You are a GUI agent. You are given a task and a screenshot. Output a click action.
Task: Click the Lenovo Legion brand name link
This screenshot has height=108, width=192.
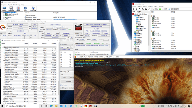click(x=64, y=19)
